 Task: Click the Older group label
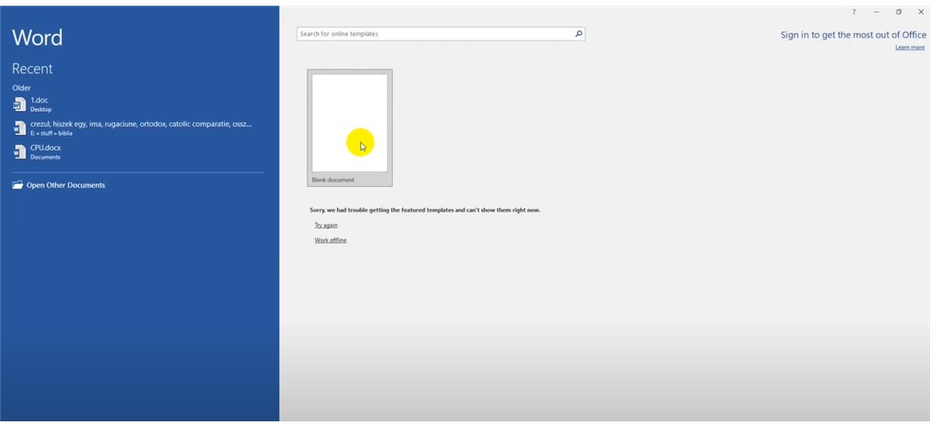(21, 87)
